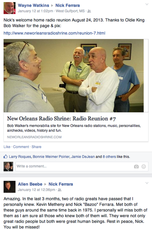
Task: Open Radio Reunion #7 preview photo
Action: click(74, 76)
